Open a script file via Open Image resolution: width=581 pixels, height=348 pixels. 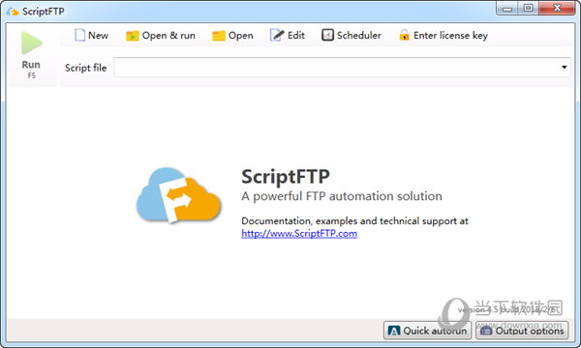pyautogui.click(x=232, y=36)
